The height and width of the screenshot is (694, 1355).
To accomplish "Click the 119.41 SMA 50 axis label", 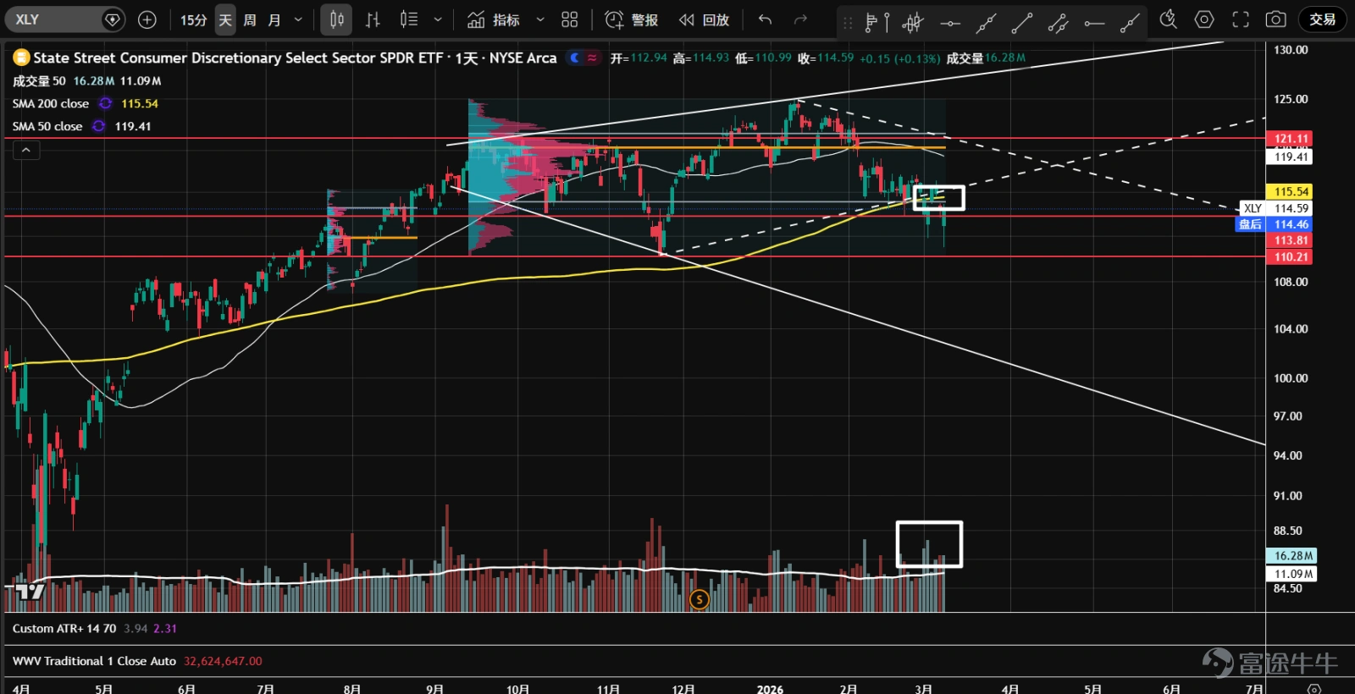I will tap(1291, 157).
